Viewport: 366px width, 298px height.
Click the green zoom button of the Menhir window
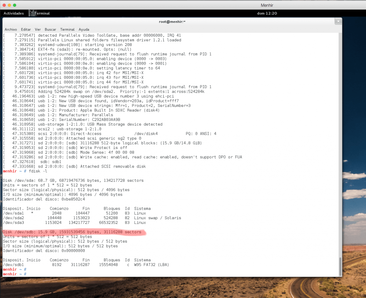[14, 5]
